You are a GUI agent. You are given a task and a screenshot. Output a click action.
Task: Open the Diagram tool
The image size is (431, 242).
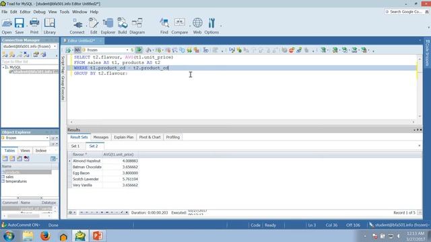point(137,26)
